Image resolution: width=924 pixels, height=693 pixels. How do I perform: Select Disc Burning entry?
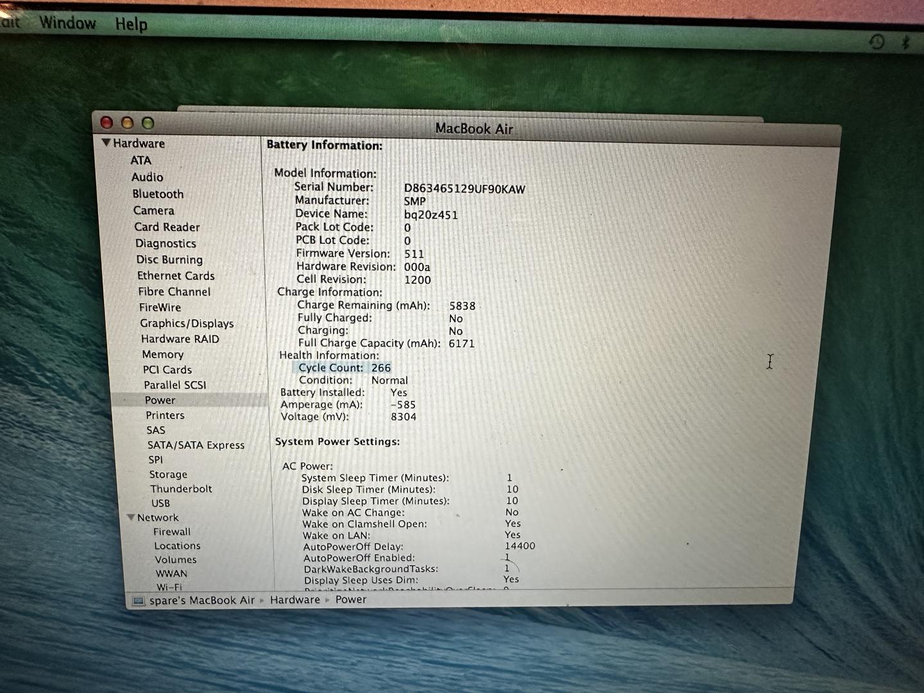click(169, 259)
